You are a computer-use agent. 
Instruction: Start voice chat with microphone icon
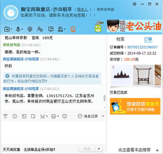(18, 29)
